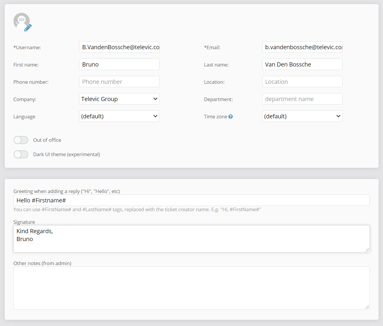This screenshot has width=383, height=326.
Task: Open the Company dropdown
Action: pos(119,99)
